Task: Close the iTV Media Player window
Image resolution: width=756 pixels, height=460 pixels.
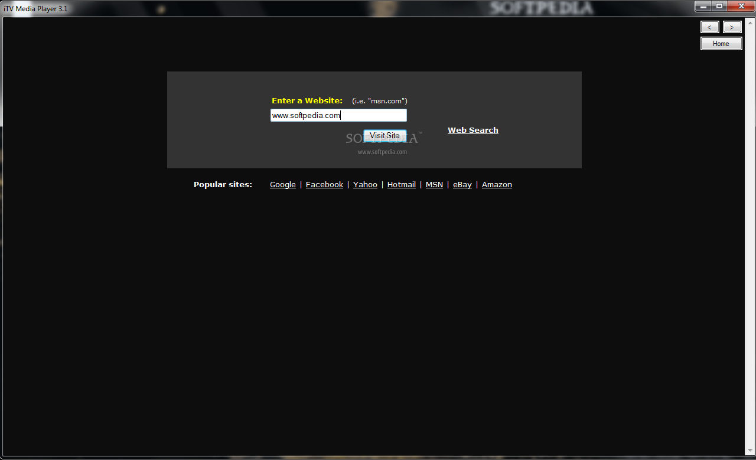Action: coord(741,6)
